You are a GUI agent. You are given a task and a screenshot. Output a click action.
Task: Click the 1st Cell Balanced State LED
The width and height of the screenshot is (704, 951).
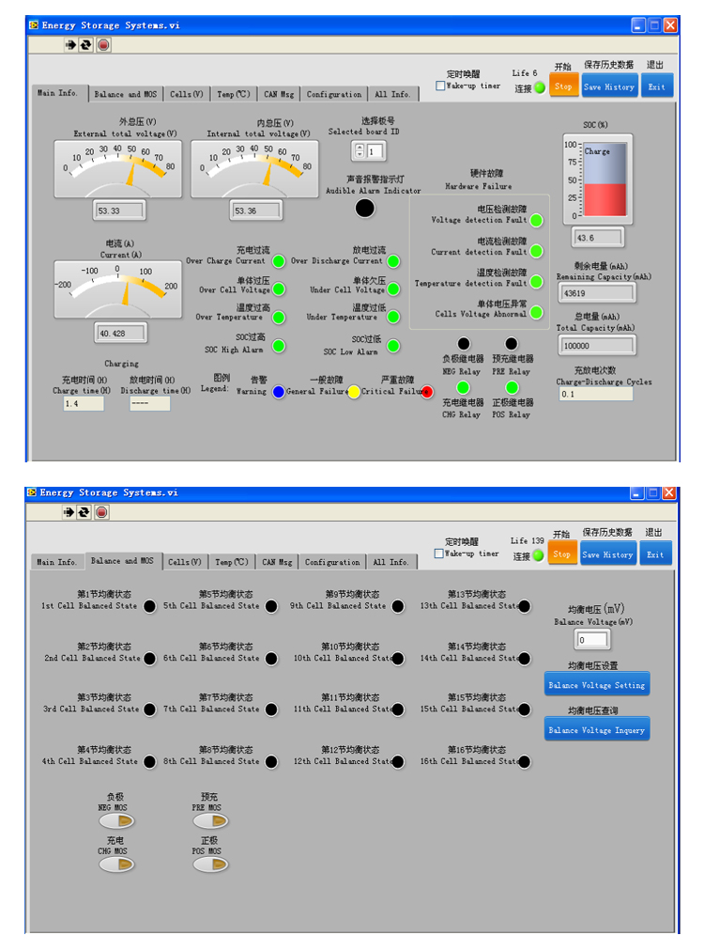coord(149,606)
